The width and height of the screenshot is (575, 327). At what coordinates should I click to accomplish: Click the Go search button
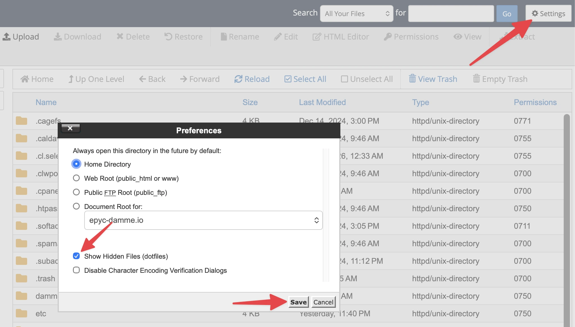507,14
